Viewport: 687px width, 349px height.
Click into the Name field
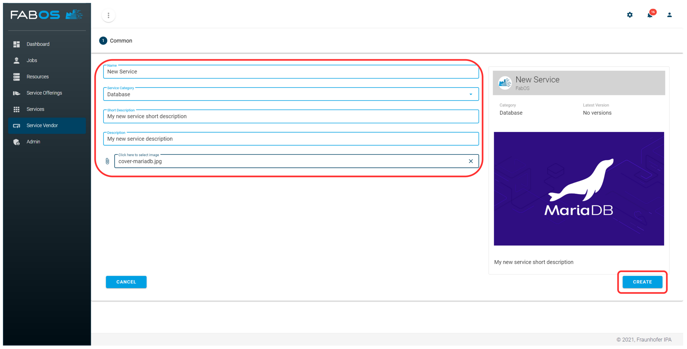click(290, 72)
